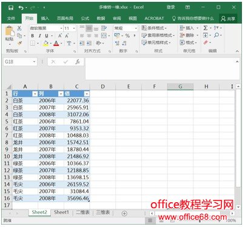Screen dimensions: 245x227
Task: Switch to the Sheet1 worksheet tab
Action: tap(61, 212)
